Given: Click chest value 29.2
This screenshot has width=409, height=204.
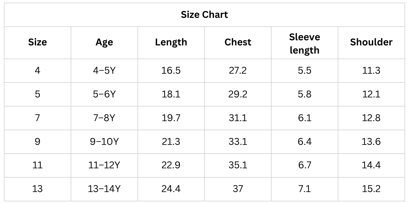Looking at the screenshot, I should (x=238, y=94).
